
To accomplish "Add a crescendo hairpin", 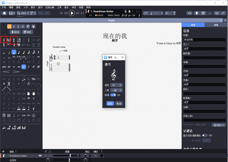I will pos(6,72).
